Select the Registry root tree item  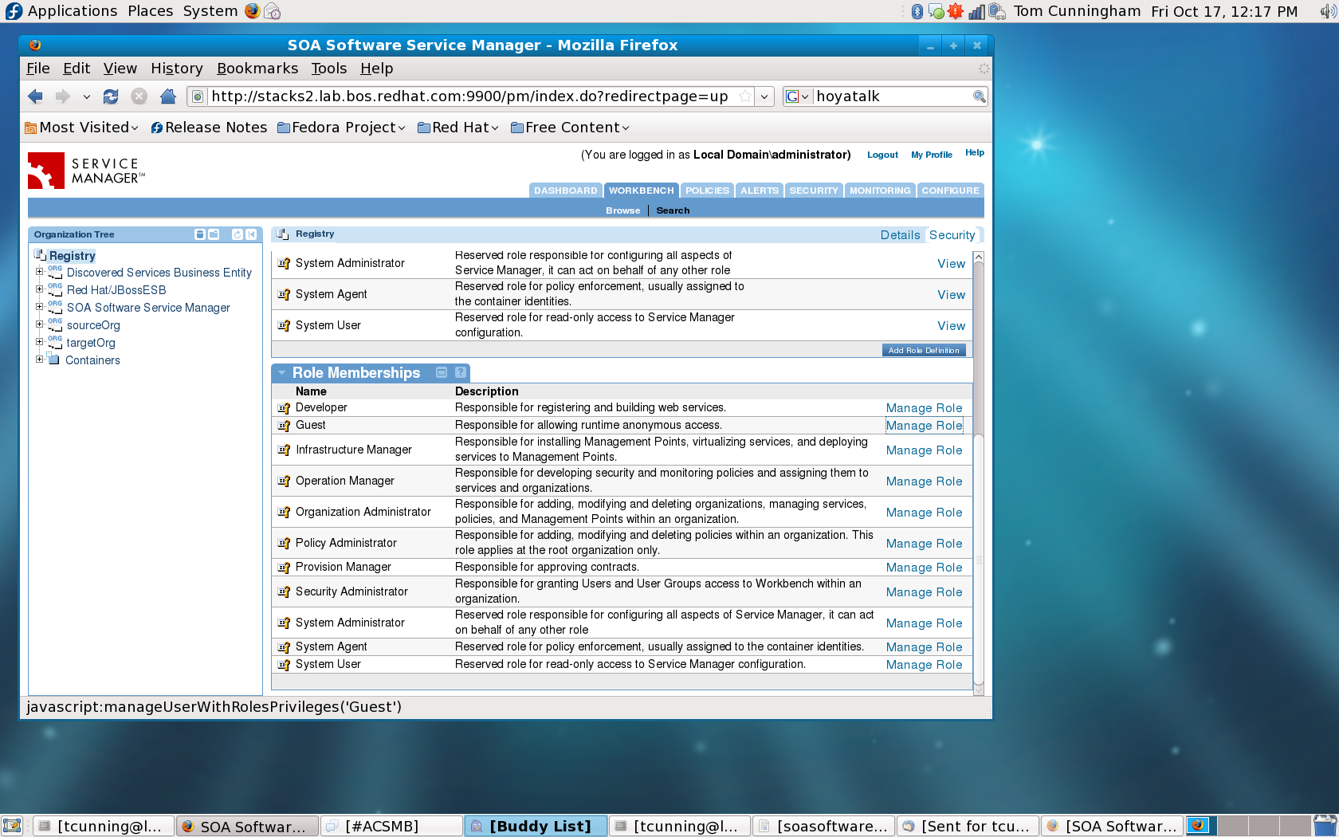(x=73, y=256)
